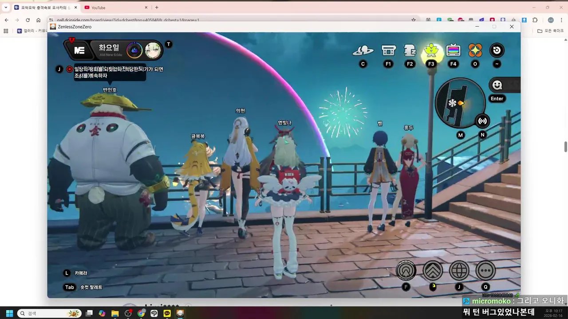Viewport: 568px width, 319px height.
Task: Open Copilot from the taskbar
Action: pyautogui.click(x=102, y=313)
